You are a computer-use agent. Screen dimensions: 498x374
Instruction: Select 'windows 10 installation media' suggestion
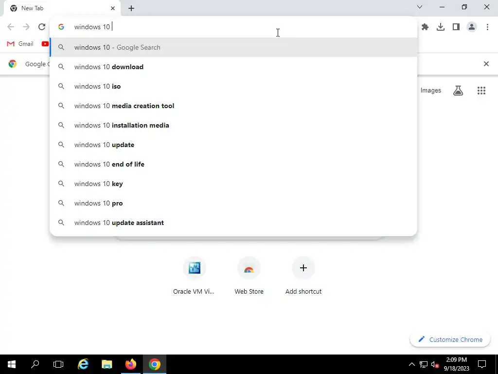coord(233,125)
